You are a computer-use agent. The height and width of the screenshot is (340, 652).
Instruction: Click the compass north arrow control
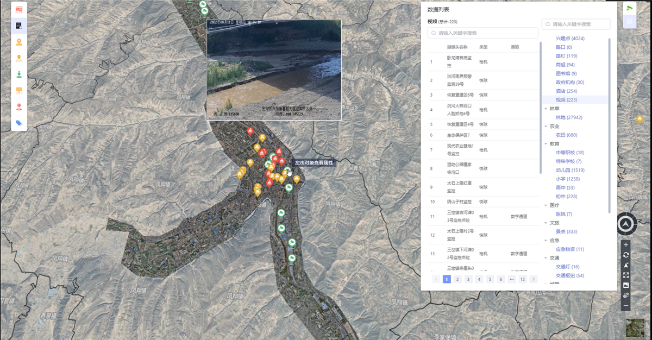click(626, 223)
